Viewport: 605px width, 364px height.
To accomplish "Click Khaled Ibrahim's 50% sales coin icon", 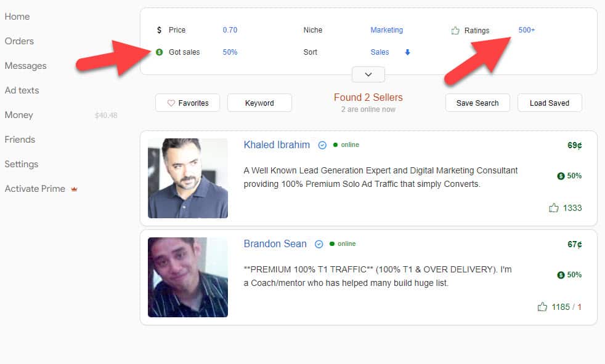I will (x=561, y=176).
